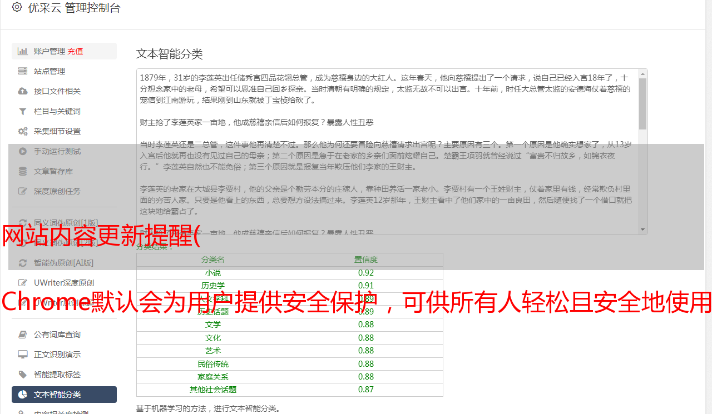
Task: Click the play circle icon for 手动运行测试
Action: point(23,151)
